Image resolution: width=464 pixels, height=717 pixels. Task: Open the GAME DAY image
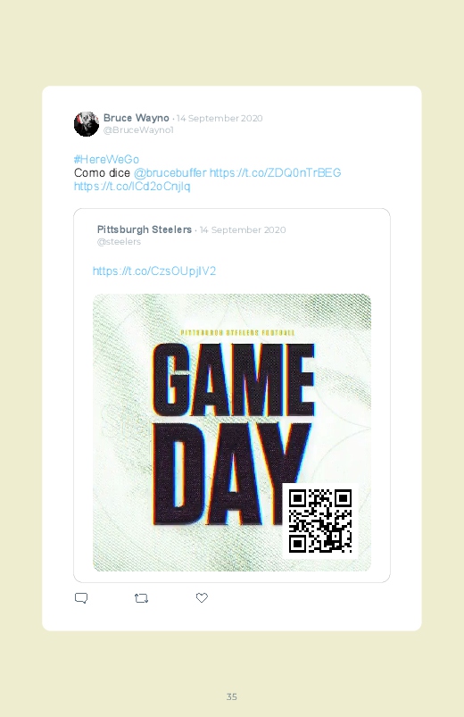point(232,432)
